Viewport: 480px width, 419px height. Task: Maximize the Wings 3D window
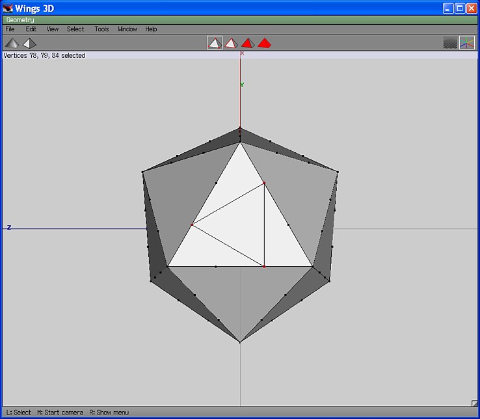pos(460,8)
